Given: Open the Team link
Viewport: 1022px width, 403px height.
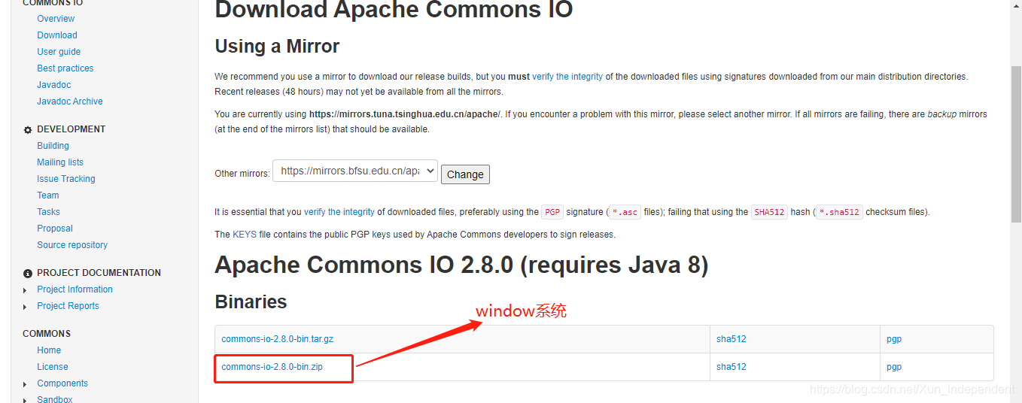Looking at the screenshot, I should pos(48,195).
